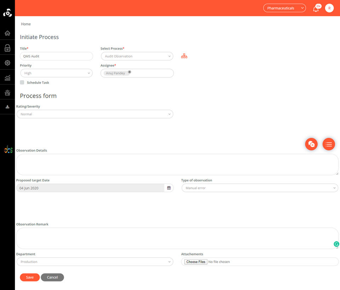Click the 'Process form' heading
Image resolution: width=340 pixels, height=290 pixels.
38,96
